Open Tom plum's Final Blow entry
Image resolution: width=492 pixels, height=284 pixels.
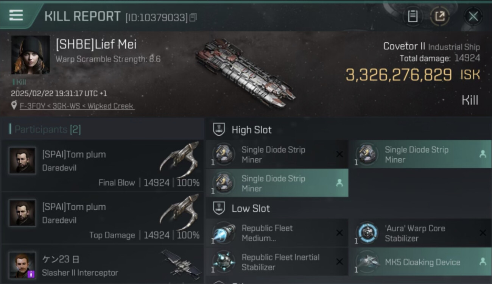pyautogui.click(x=102, y=166)
